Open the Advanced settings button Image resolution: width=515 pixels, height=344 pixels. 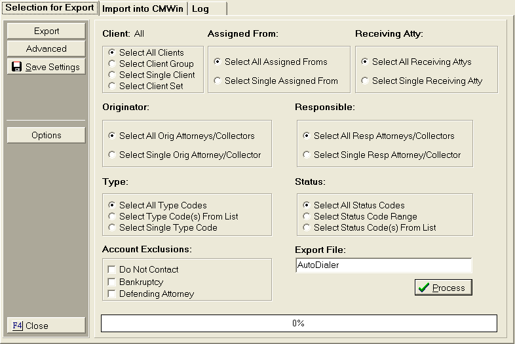click(47, 48)
